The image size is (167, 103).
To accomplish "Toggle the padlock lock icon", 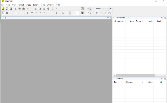I will 7,13.
